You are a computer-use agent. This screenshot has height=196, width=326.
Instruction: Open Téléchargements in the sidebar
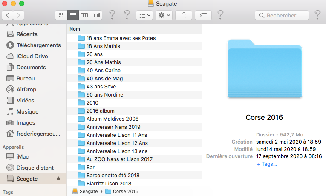click(38, 45)
